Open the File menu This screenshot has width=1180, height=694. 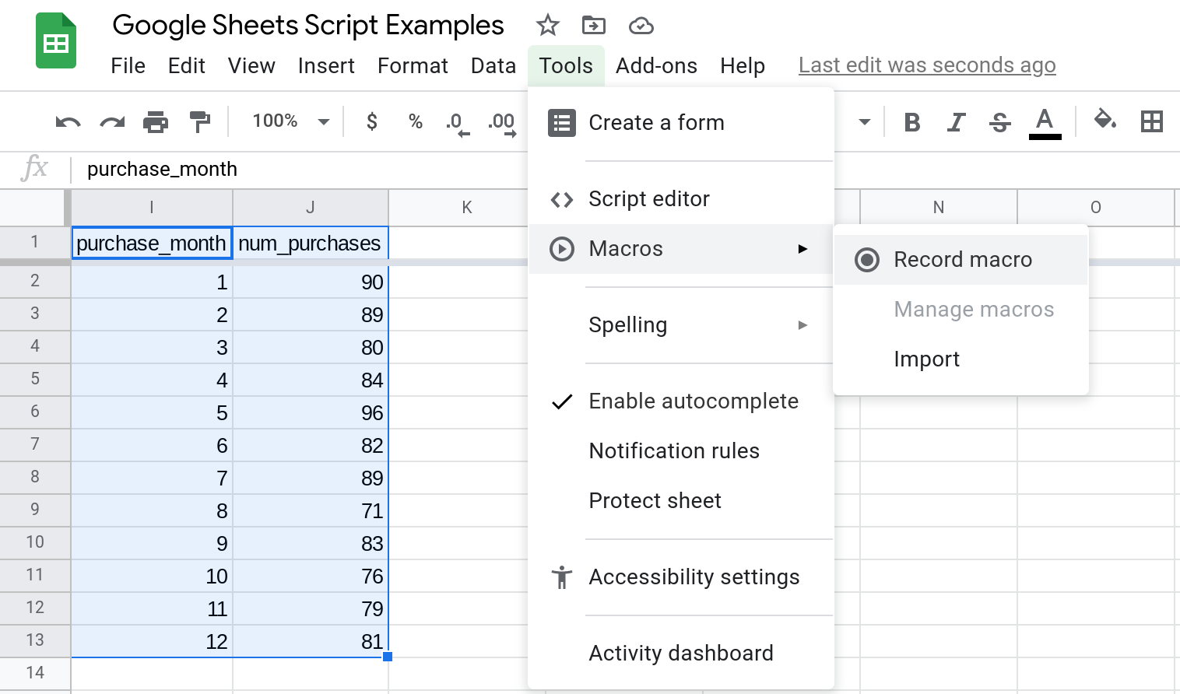pyautogui.click(x=128, y=66)
